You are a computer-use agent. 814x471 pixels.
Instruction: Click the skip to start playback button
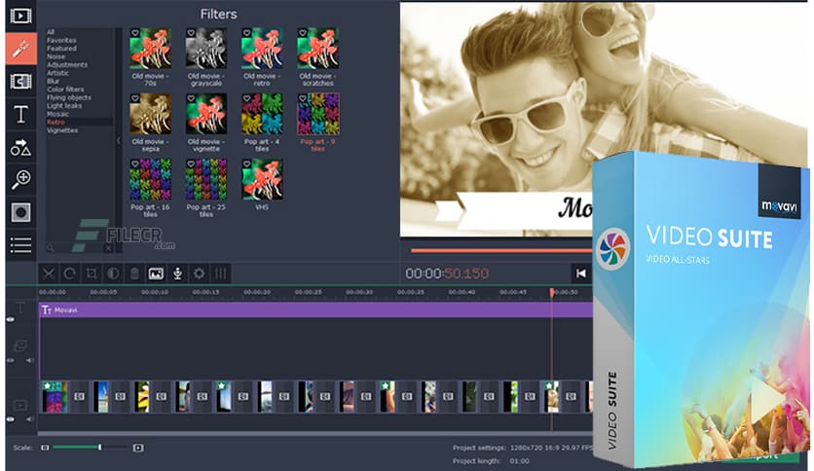[x=581, y=273]
